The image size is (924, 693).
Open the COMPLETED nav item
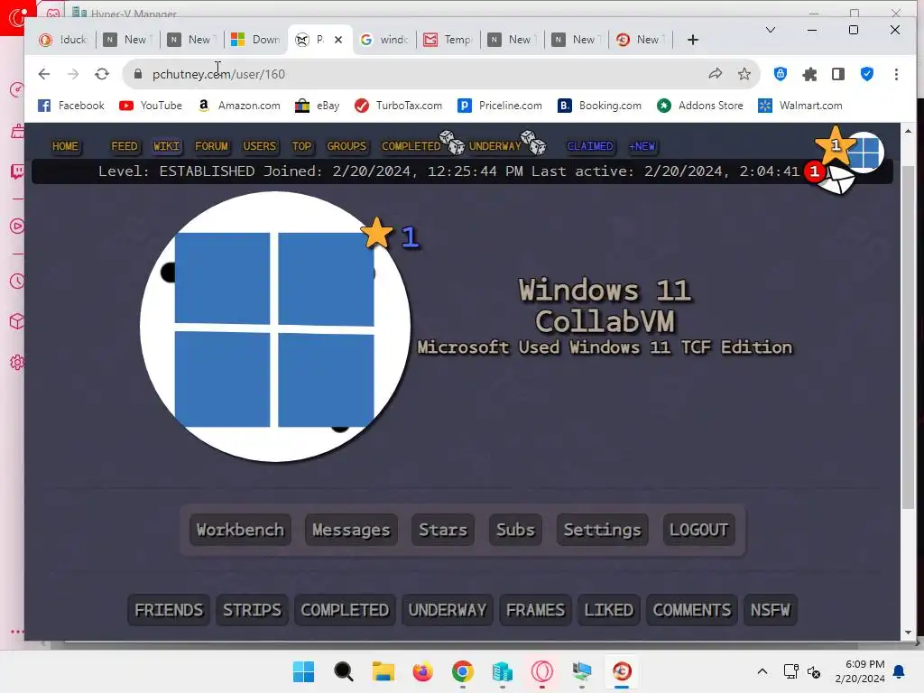[x=411, y=146]
